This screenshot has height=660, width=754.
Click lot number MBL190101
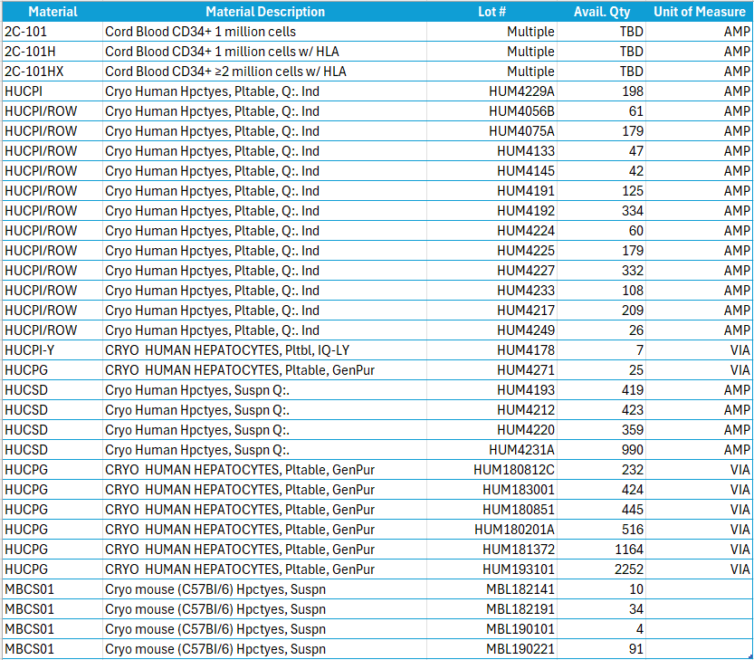tap(520, 629)
